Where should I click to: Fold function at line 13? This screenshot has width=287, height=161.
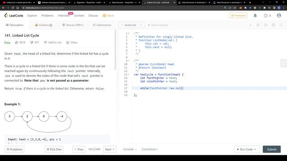pos(129,75)
